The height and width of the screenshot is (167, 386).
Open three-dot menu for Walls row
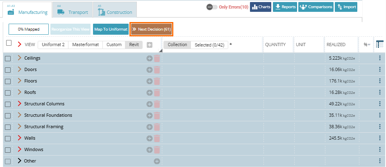[379, 138]
